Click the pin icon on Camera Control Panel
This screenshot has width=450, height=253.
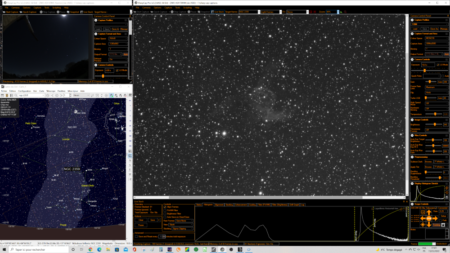(448, 16)
